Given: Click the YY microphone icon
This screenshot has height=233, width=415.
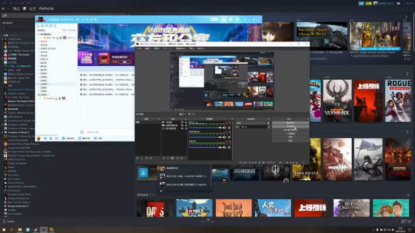Looking at the screenshot, I should coord(51,138).
